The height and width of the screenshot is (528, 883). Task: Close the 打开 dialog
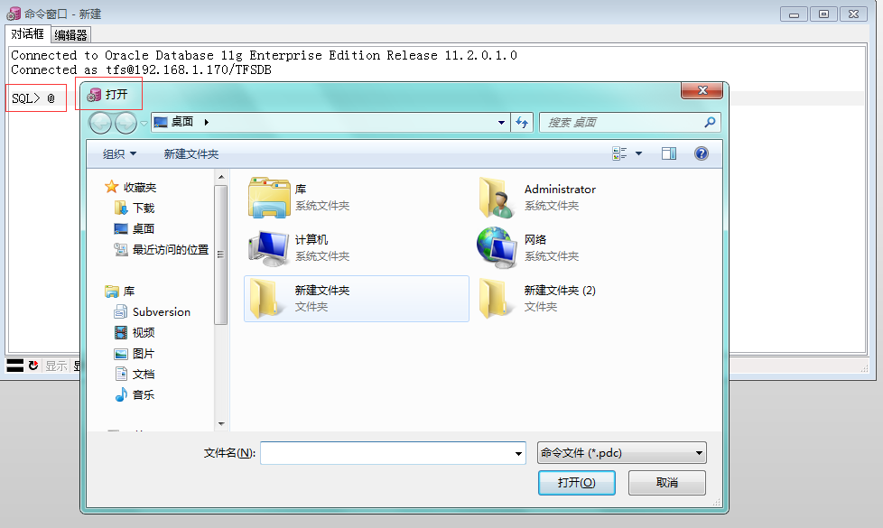(x=702, y=90)
